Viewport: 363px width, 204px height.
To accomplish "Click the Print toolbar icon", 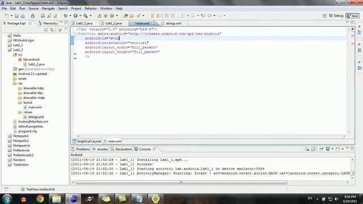I will point(23,16).
